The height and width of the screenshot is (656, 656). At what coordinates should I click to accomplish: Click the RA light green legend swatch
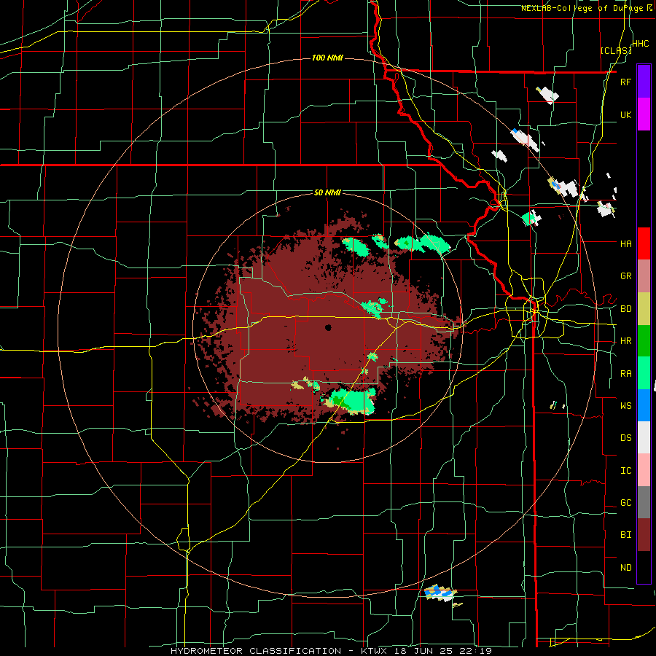(x=644, y=373)
